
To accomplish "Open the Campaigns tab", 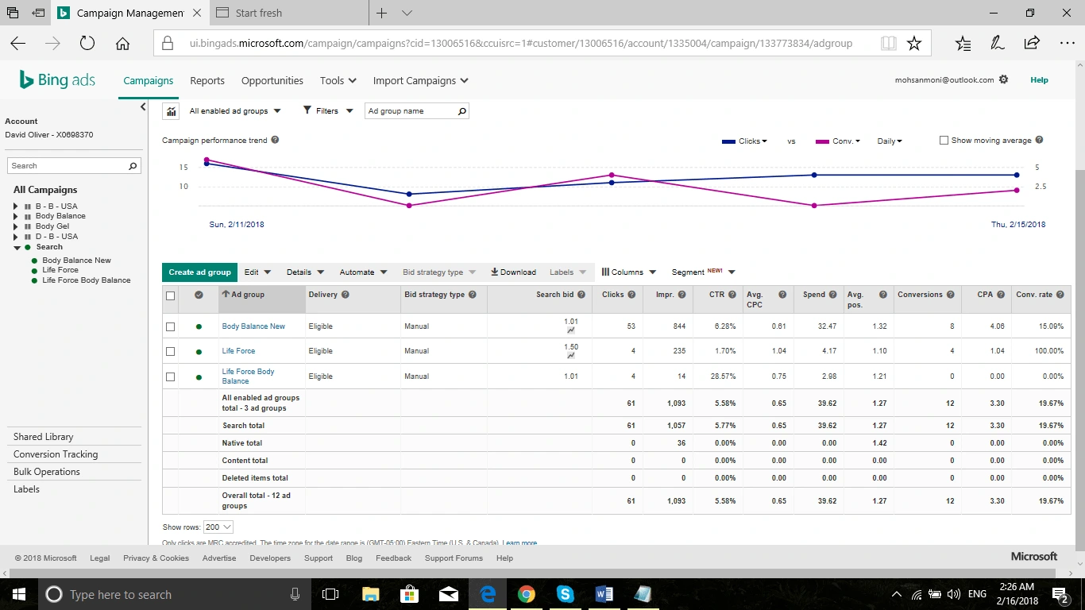I will 149,80.
